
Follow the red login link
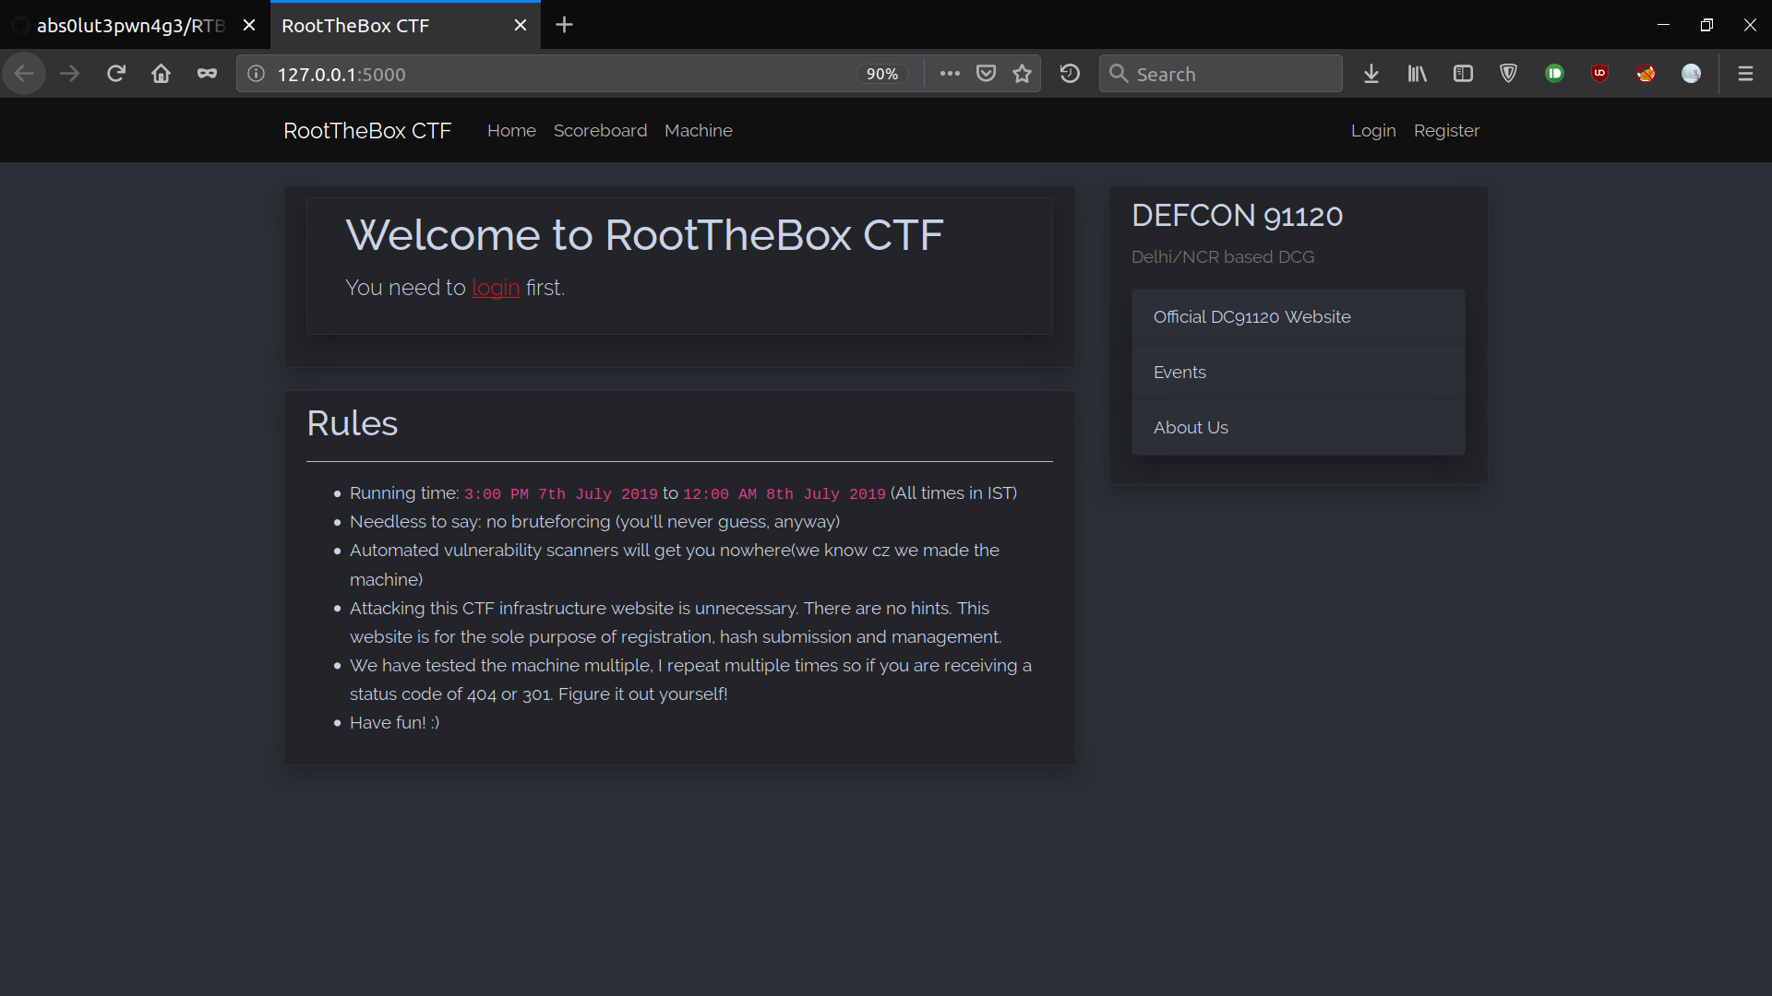pyautogui.click(x=496, y=288)
